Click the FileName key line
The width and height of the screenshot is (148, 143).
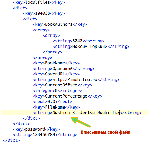pyautogui.click(x=56, y=107)
